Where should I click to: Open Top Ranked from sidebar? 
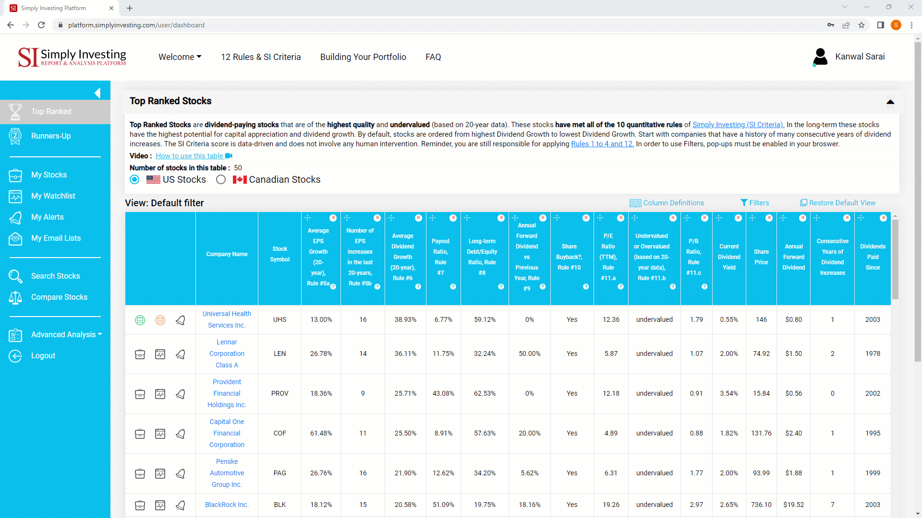tap(55, 111)
